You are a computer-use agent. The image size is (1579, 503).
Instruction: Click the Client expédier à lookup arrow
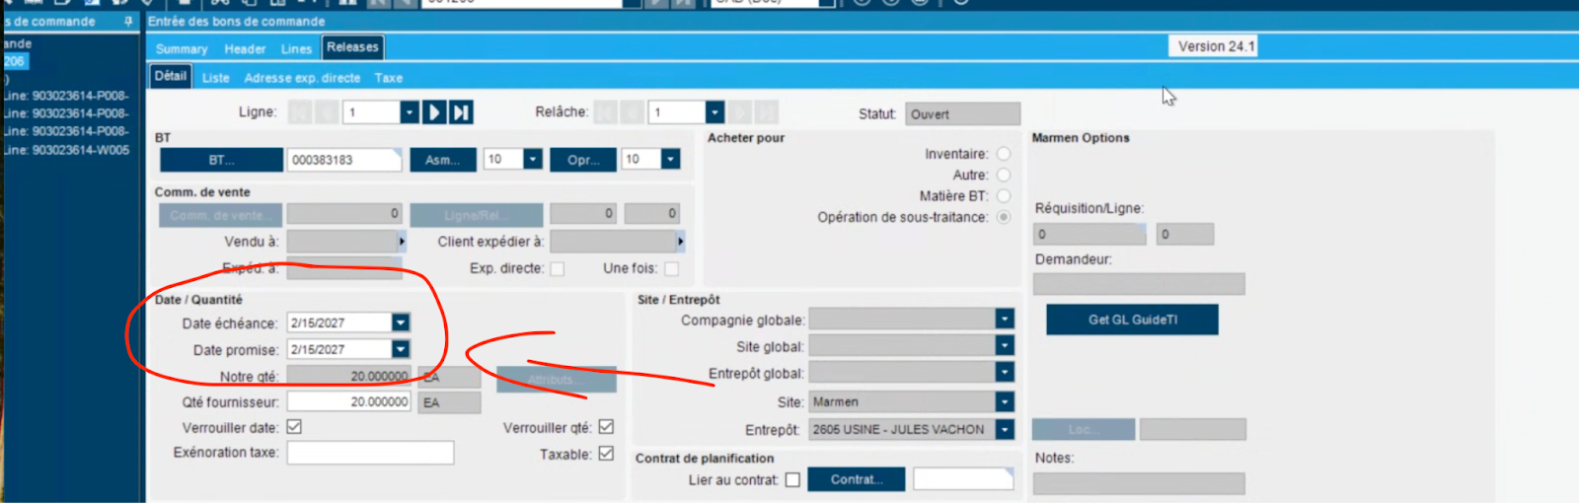click(x=680, y=242)
